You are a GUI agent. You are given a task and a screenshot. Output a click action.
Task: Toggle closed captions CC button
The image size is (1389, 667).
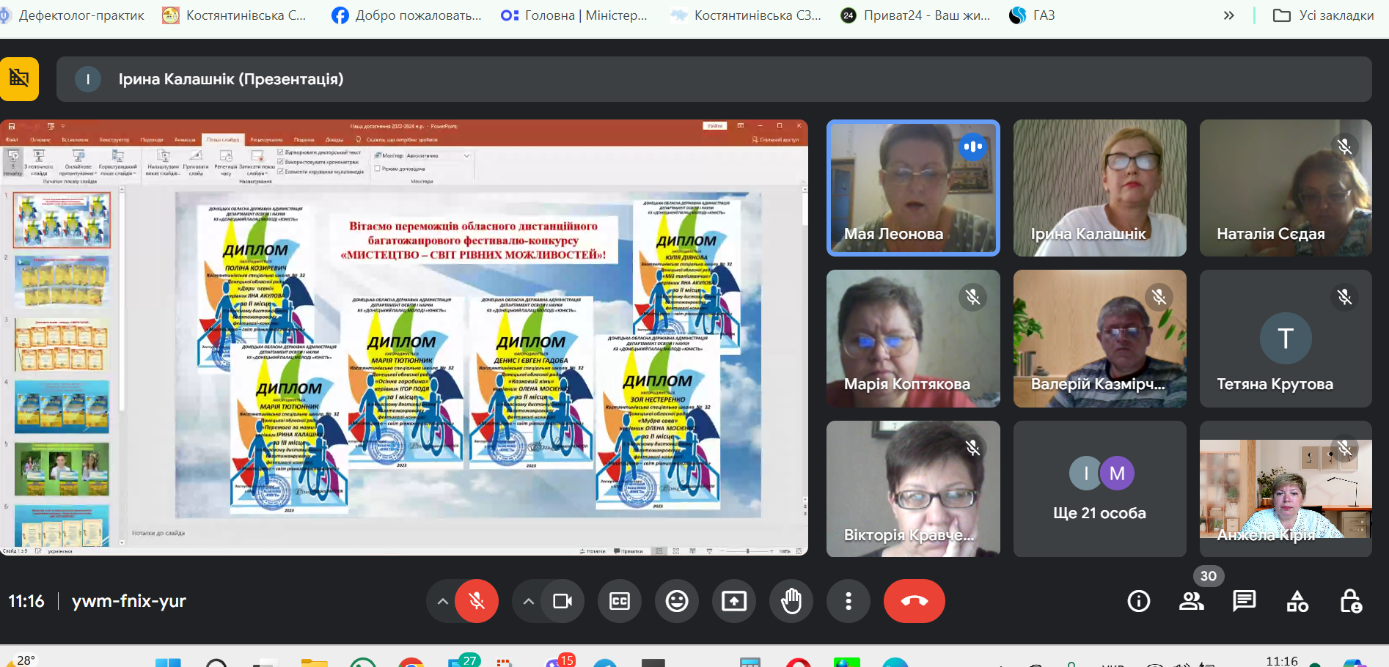[620, 601]
